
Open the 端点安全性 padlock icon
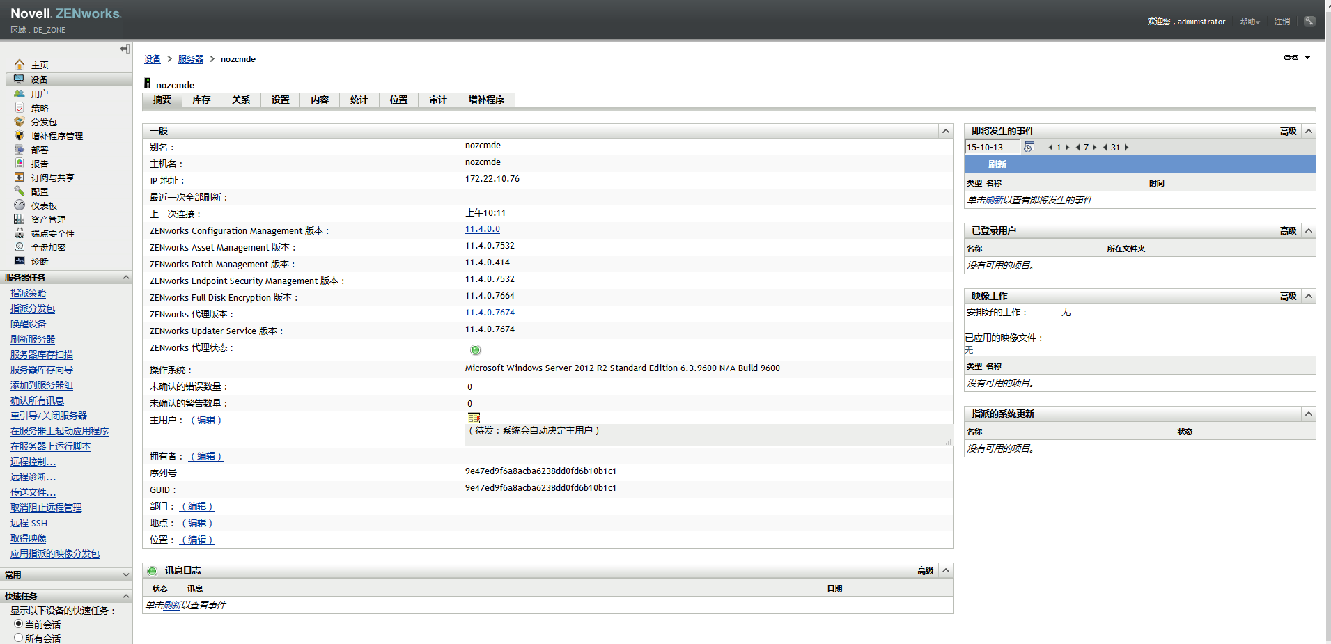[x=20, y=233]
